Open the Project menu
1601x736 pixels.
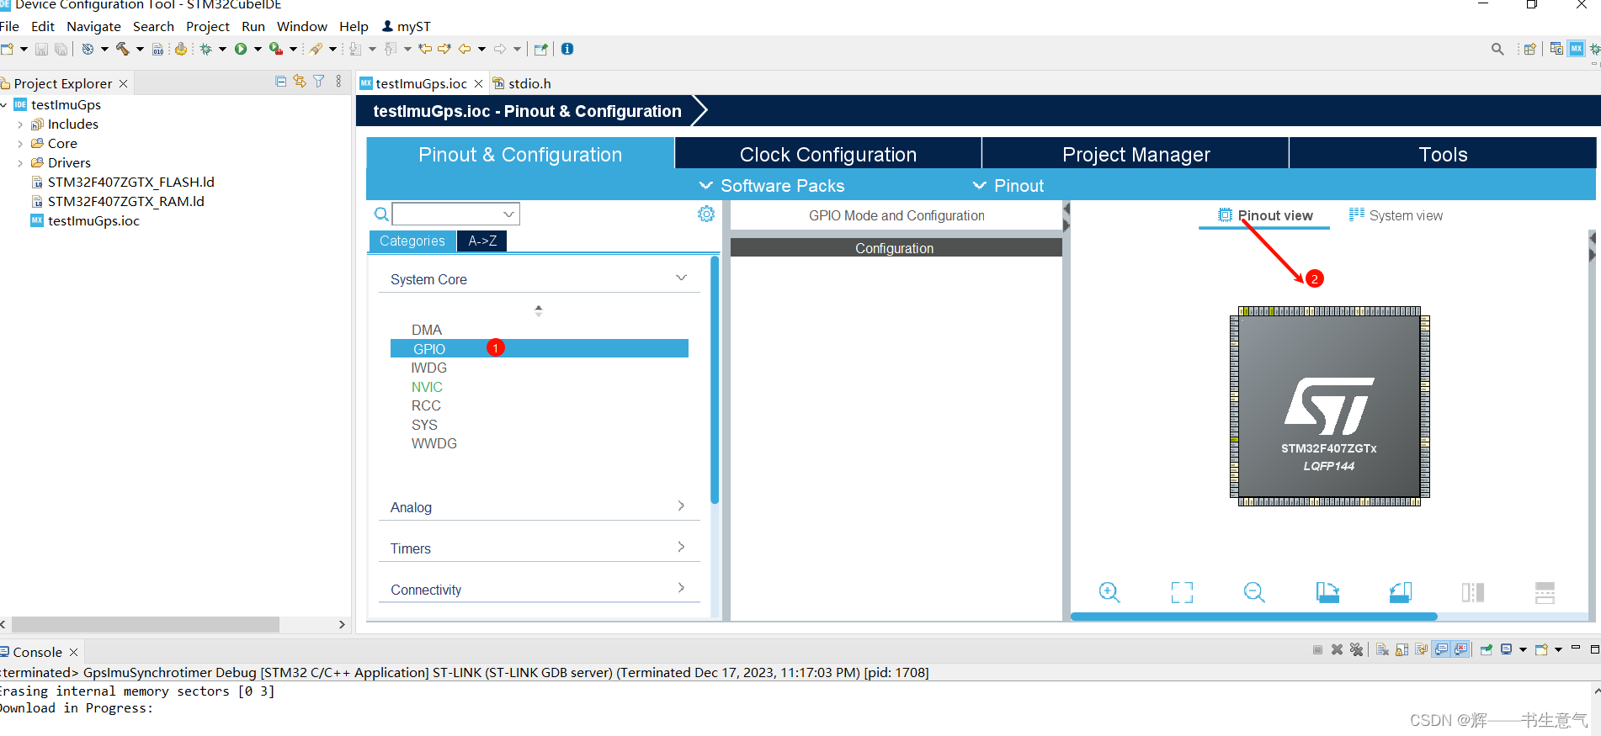[x=207, y=27]
